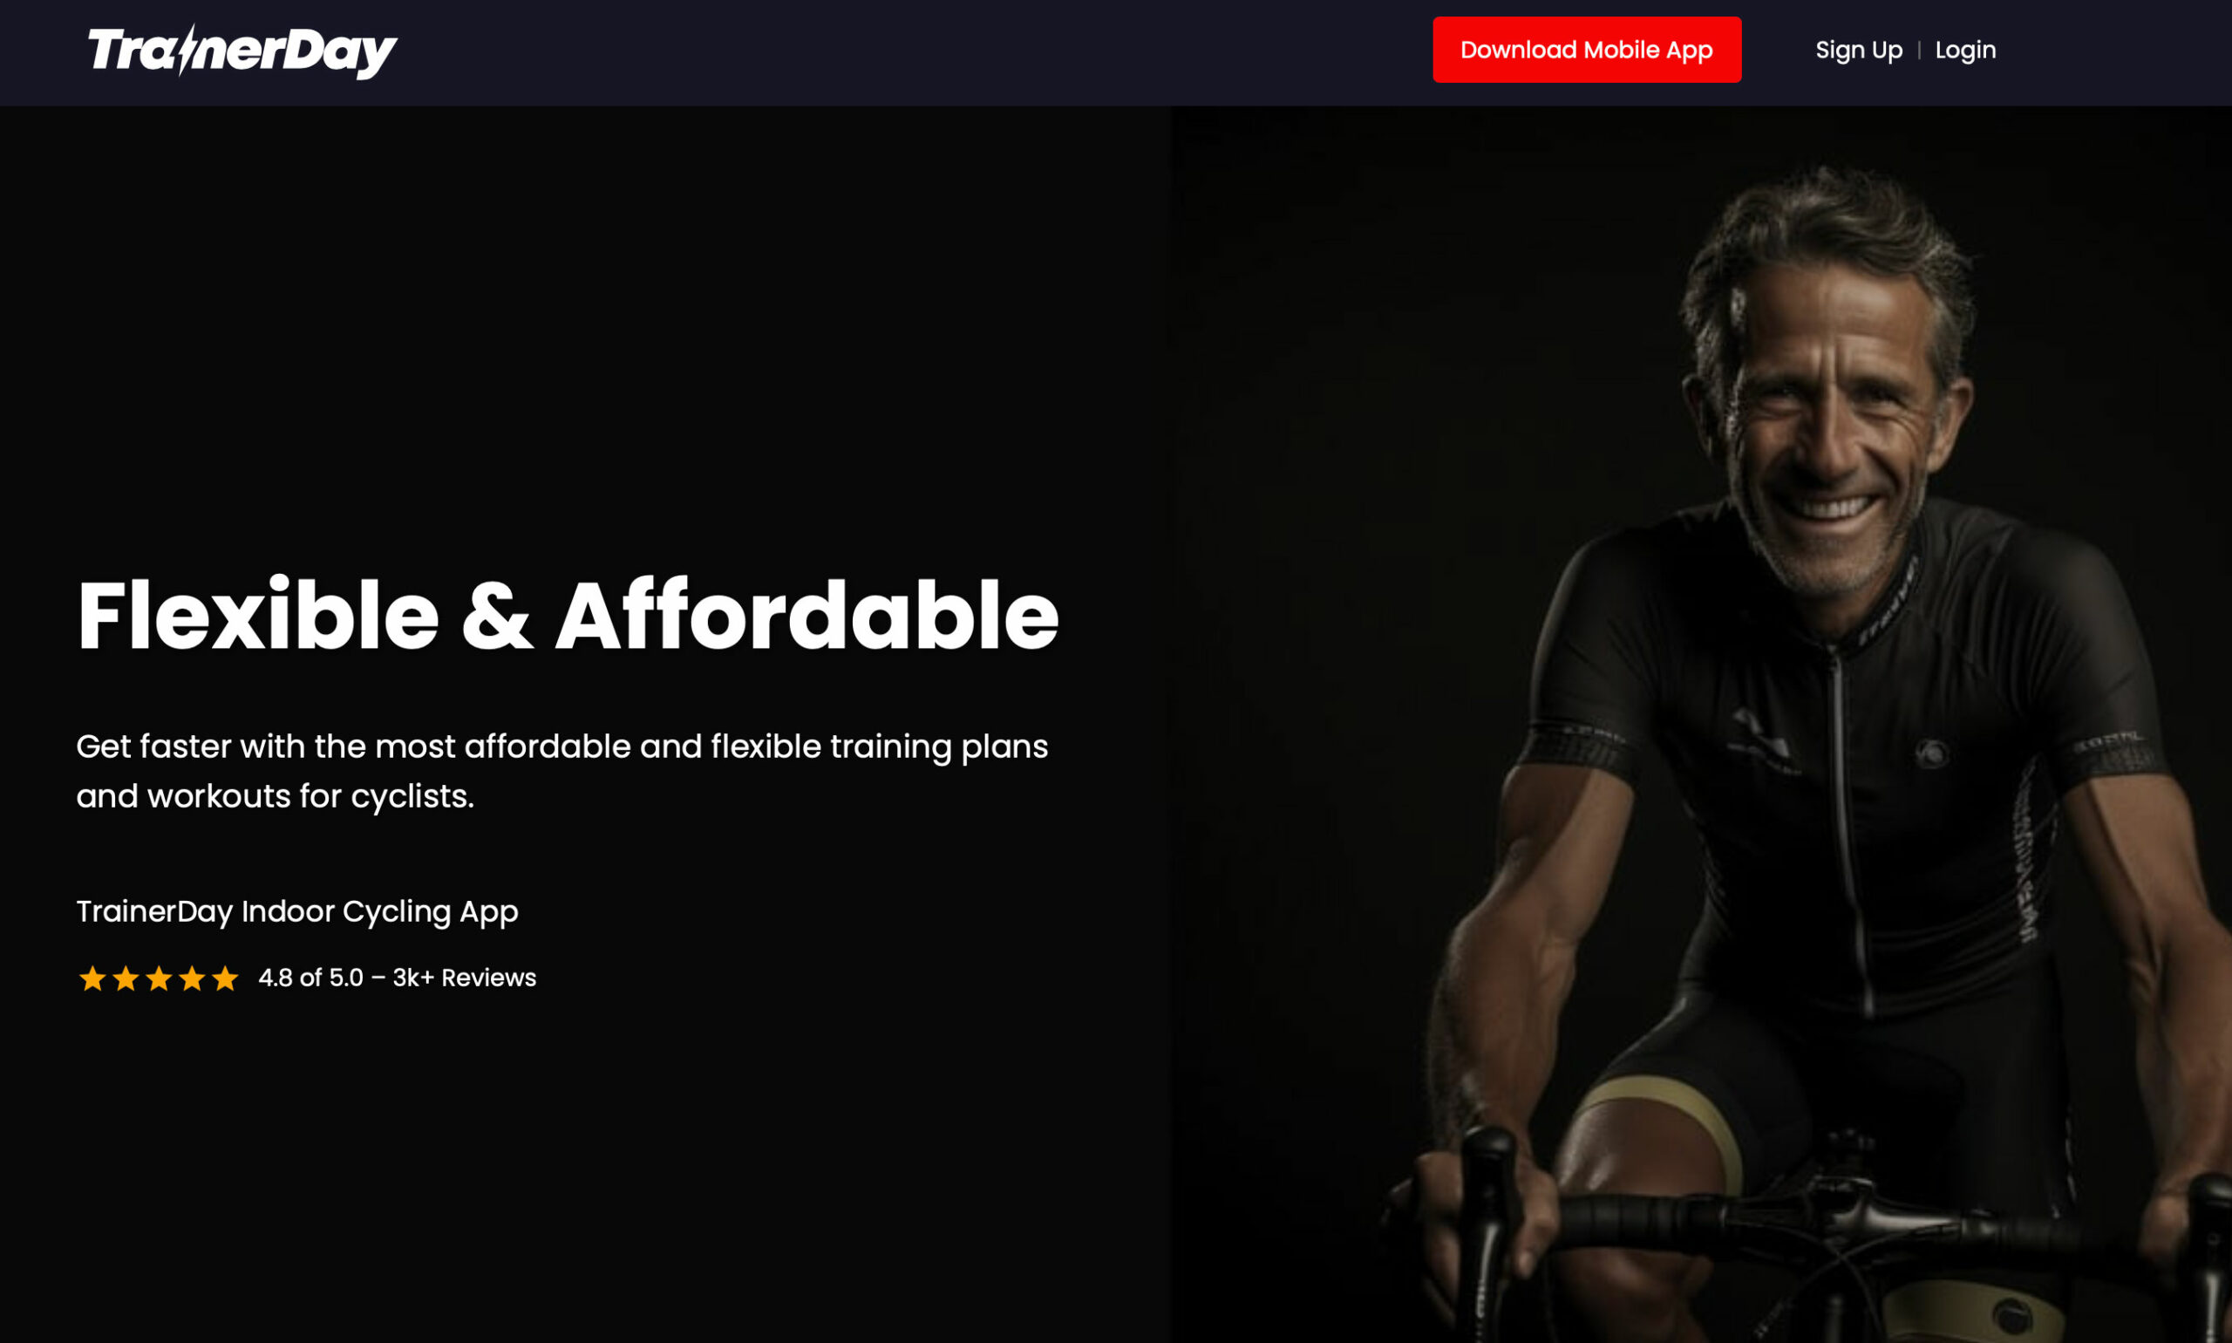This screenshot has width=2232, height=1343.
Task: Click the Download Mobile App button
Action: 1587,50
